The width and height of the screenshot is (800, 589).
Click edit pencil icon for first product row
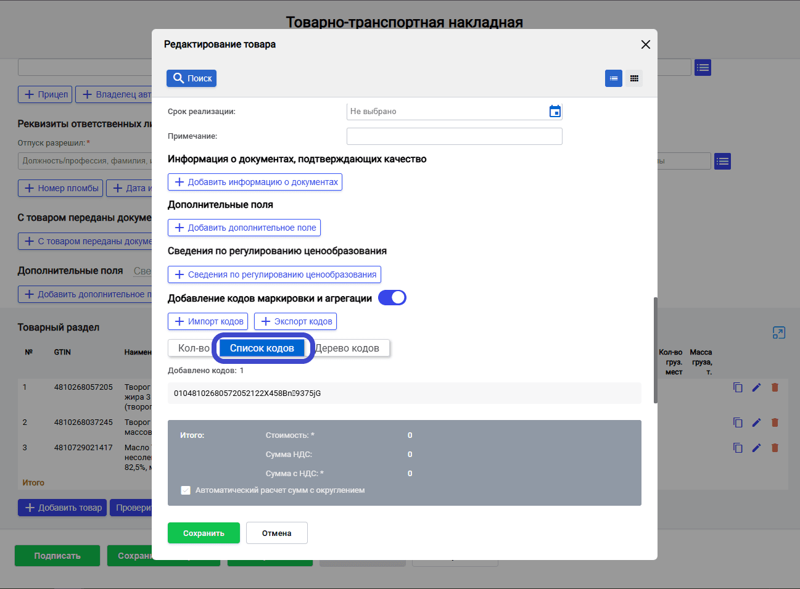(756, 387)
